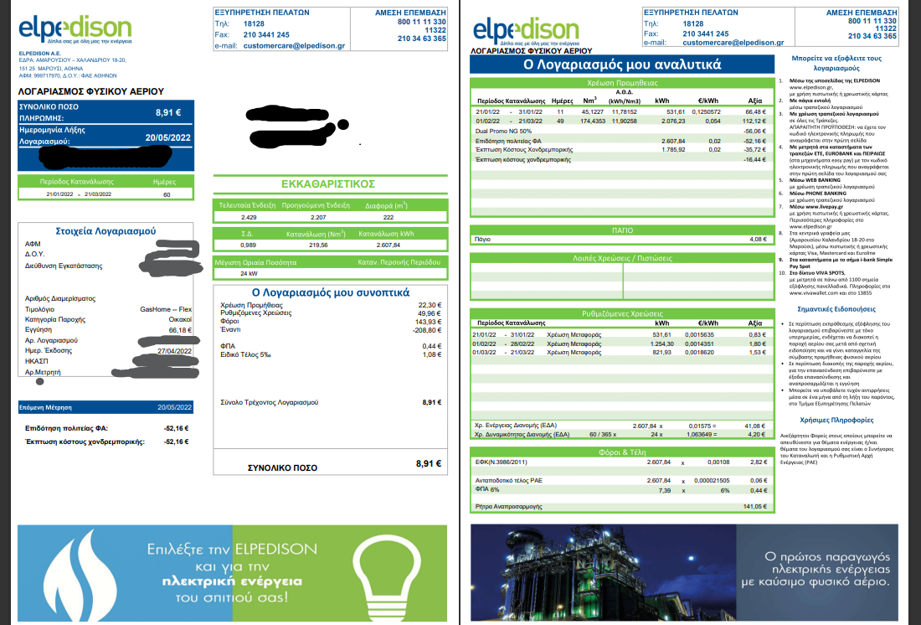Click the 'Ρυθμιζόμενες Χρεώσεις' green header on the right page
921x625 pixels.
[622, 313]
